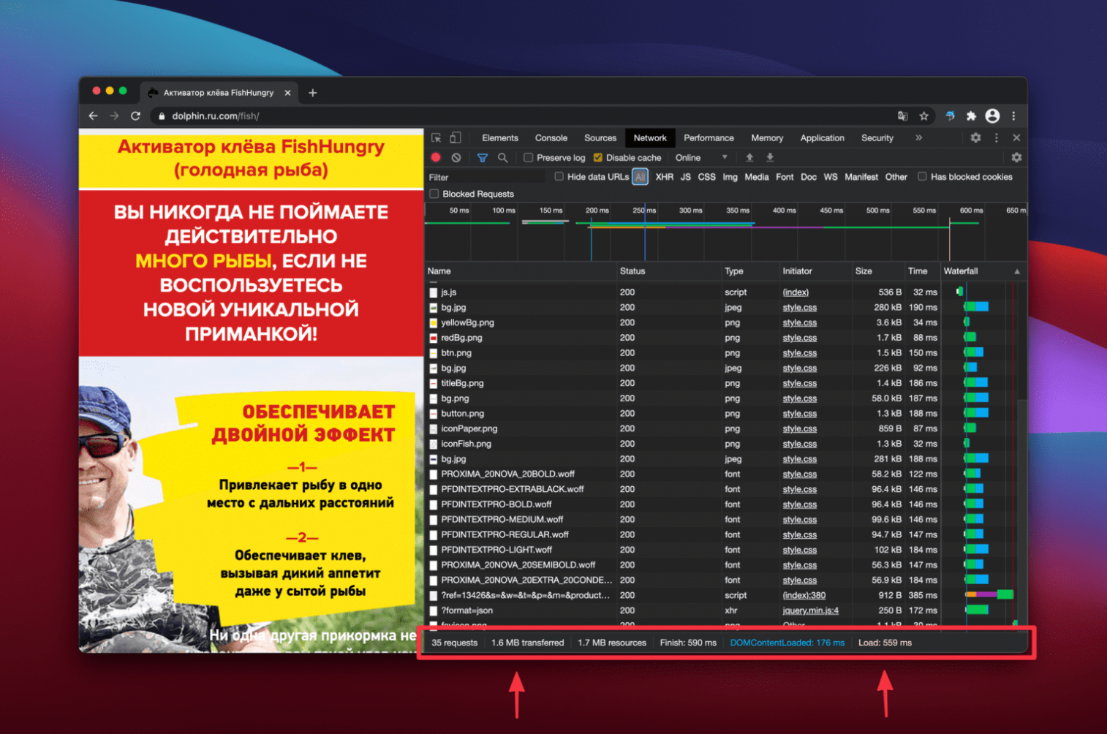This screenshot has height=734, width=1107.
Task: Expand the hidden DevTools tabs chevron
Action: click(x=918, y=137)
